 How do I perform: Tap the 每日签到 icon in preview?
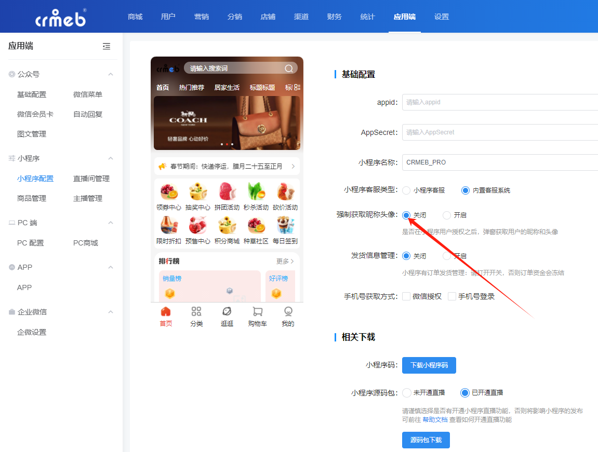pos(285,226)
